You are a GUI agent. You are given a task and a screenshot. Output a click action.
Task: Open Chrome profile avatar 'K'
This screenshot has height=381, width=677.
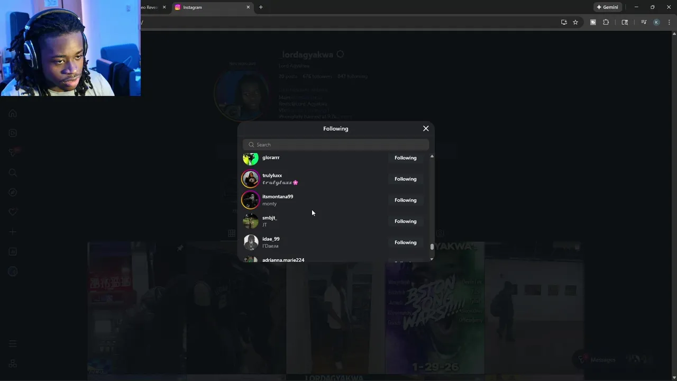pos(656,22)
